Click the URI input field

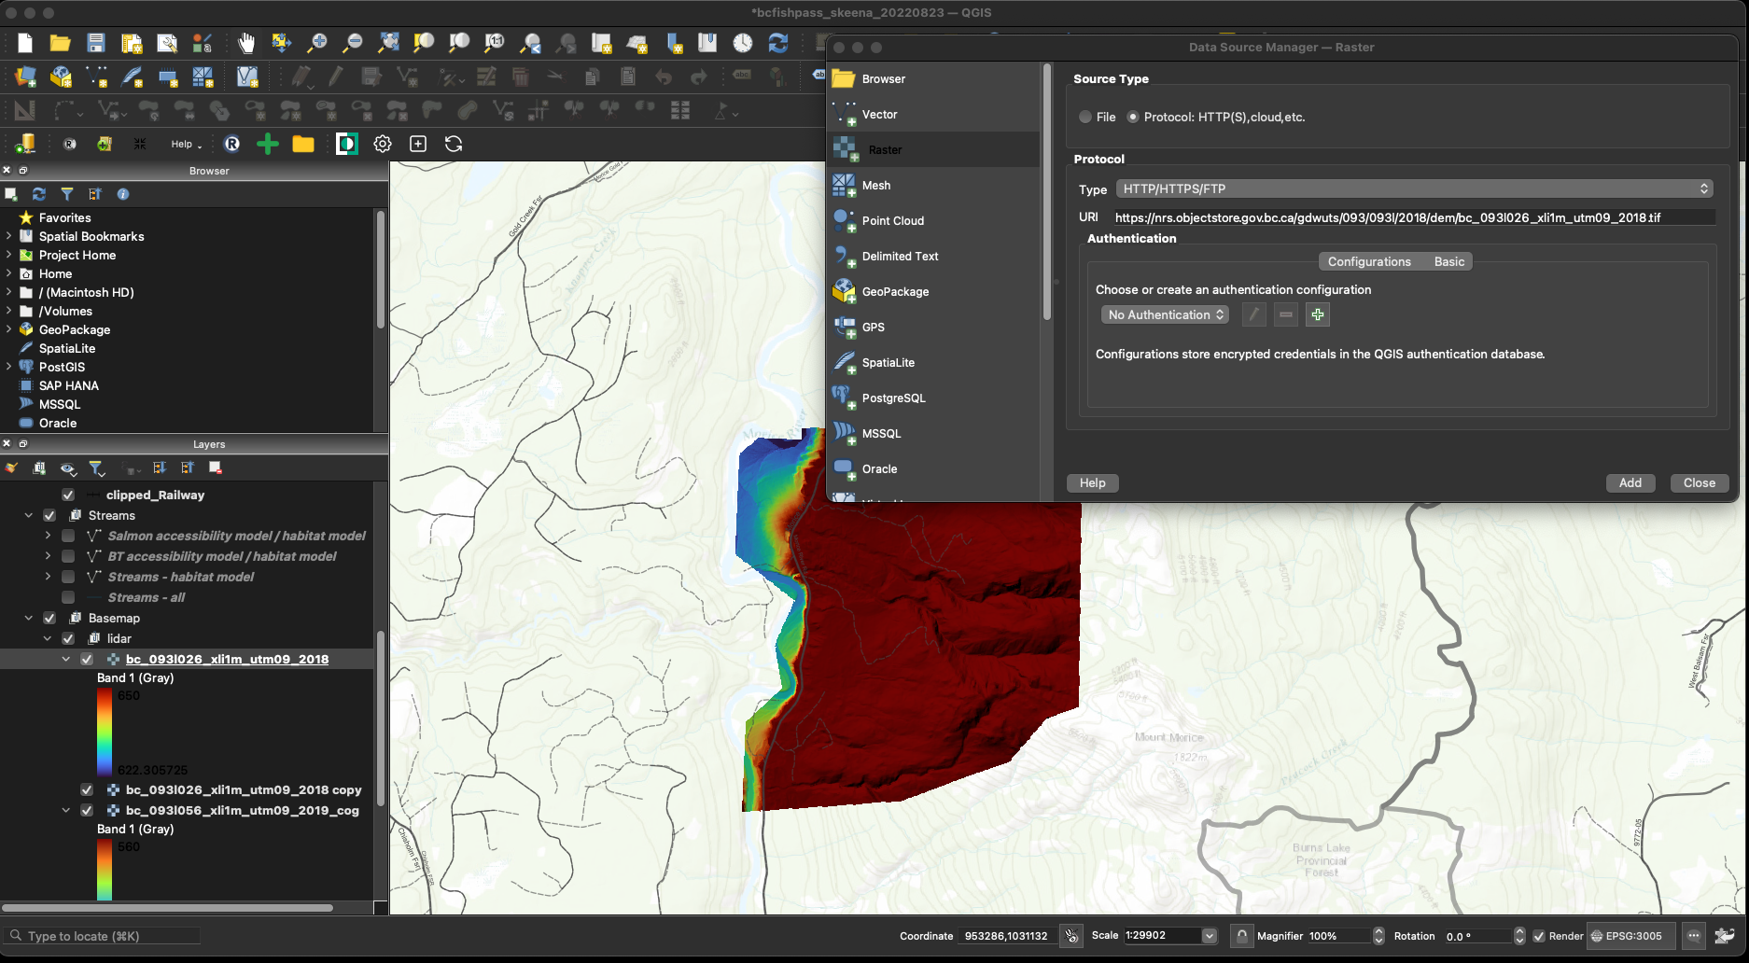tap(1413, 217)
